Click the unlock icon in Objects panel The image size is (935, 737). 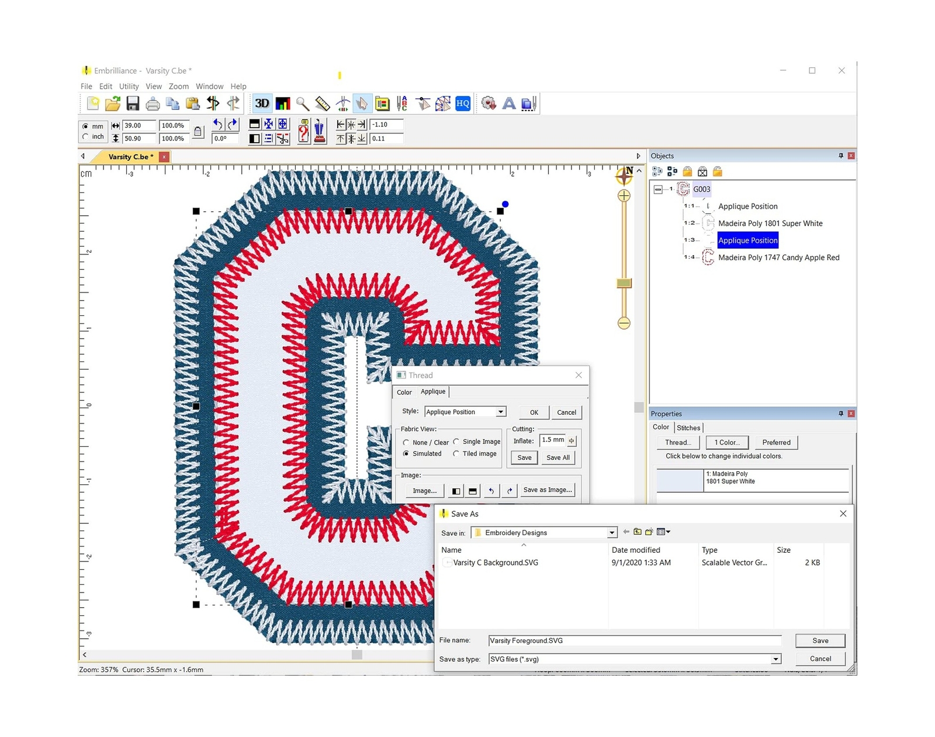717,171
